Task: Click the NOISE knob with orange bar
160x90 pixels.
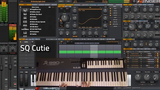Action: point(75,33)
